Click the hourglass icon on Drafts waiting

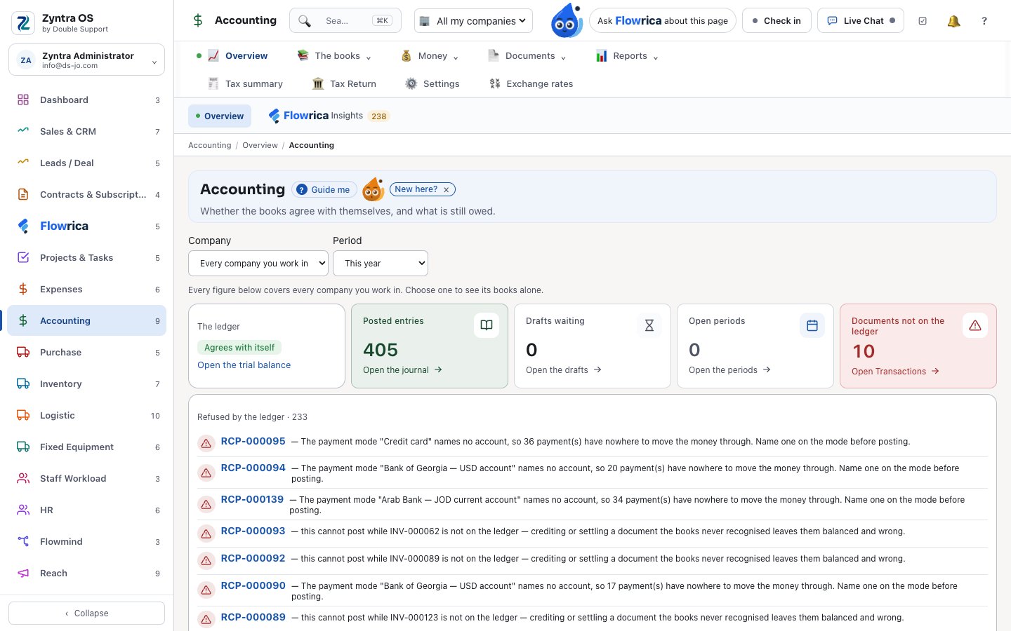click(x=649, y=325)
